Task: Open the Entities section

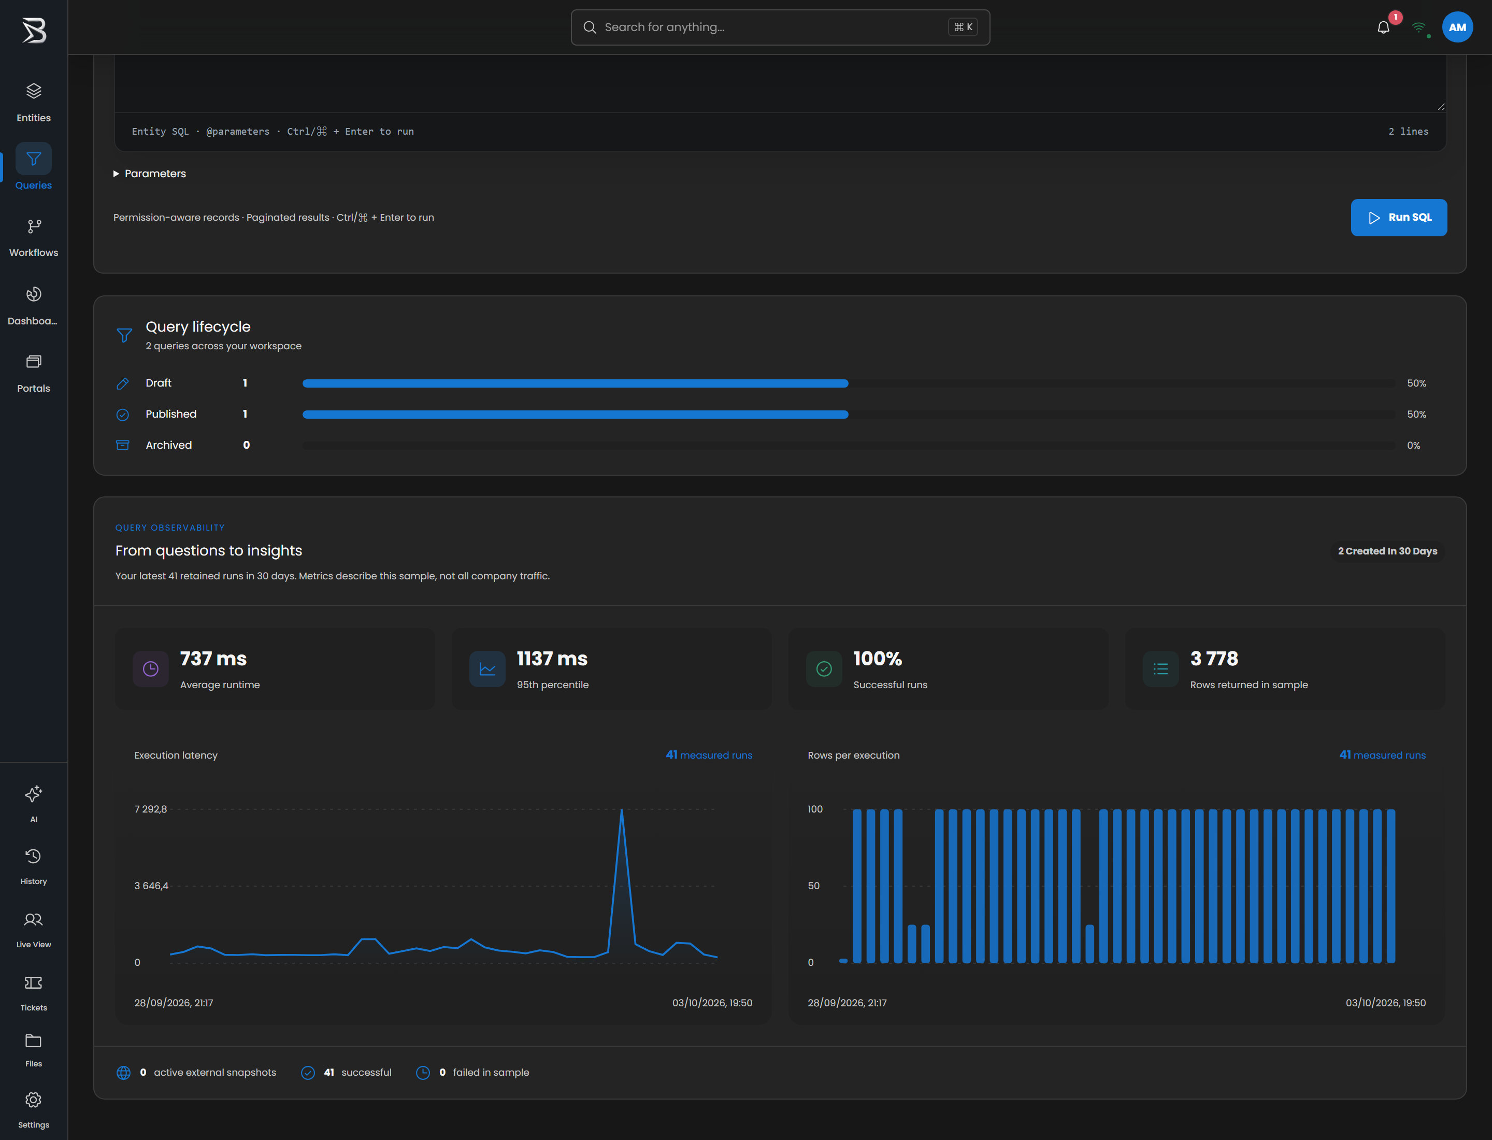Action: pos(33,103)
